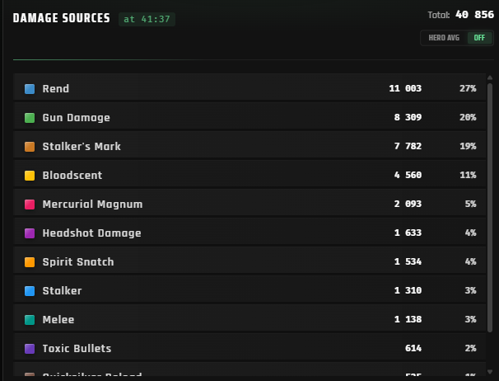The width and height of the screenshot is (499, 381).
Task: Click the teal Melee swatch
Action: [x=30, y=320]
